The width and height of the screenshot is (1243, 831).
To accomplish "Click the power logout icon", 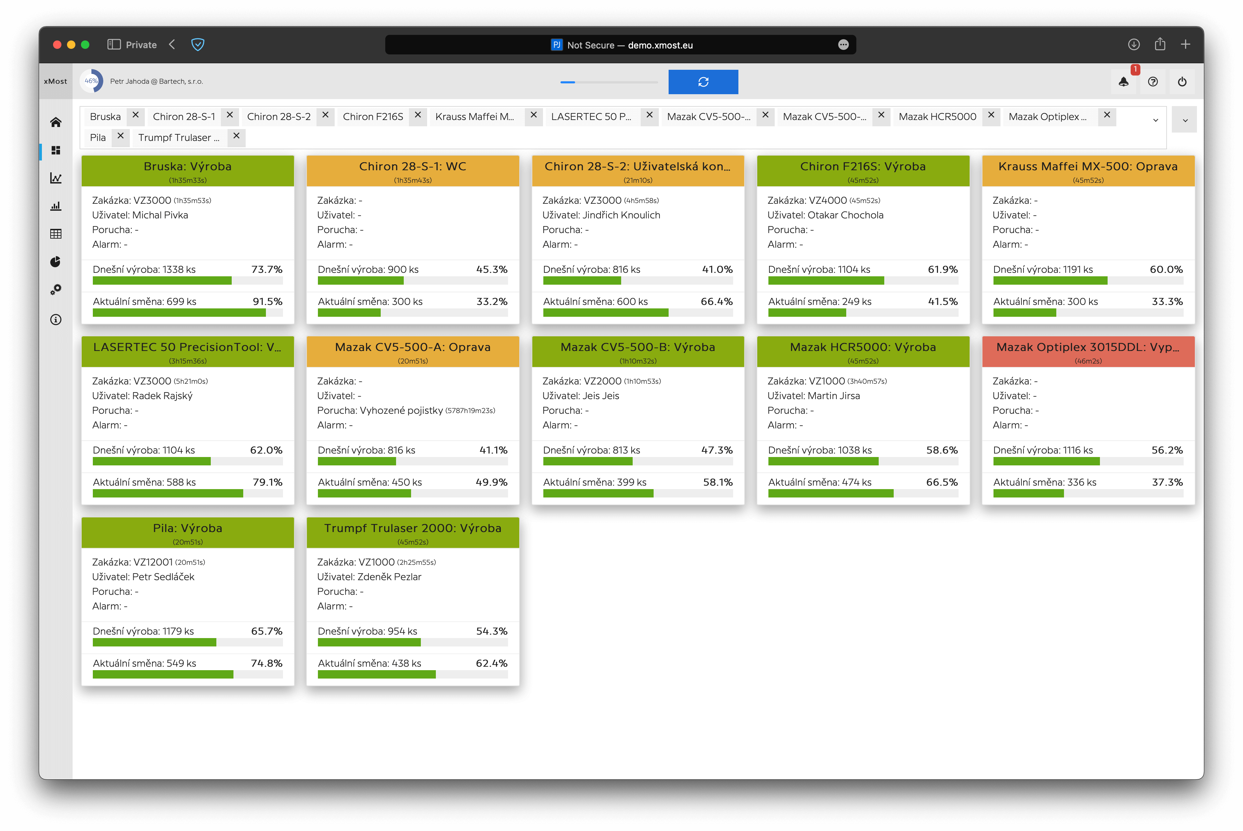I will click(x=1182, y=82).
